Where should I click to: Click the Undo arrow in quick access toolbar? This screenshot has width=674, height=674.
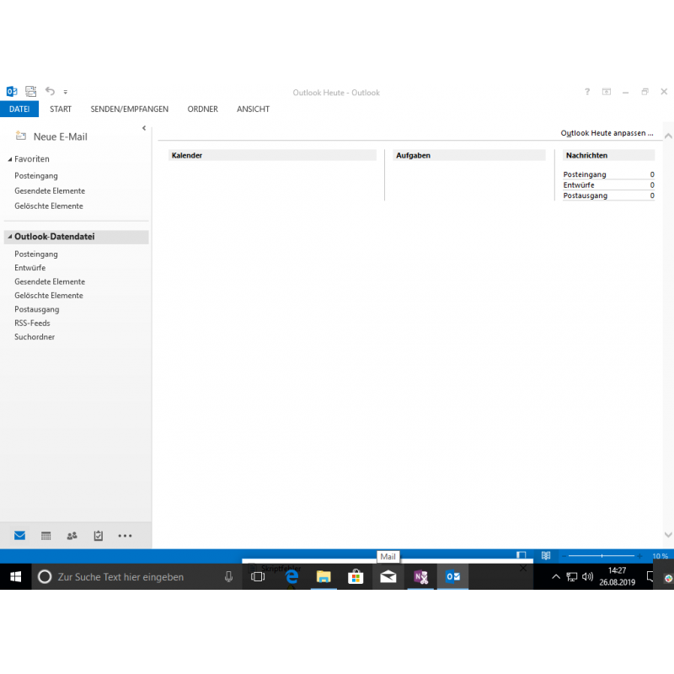(x=51, y=92)
